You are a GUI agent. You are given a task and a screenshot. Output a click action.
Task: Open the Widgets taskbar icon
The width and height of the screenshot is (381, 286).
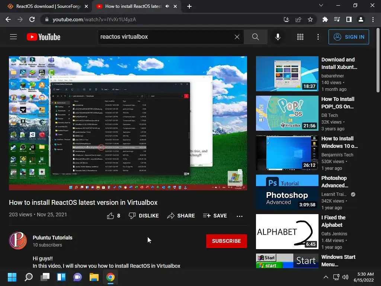point(61,277)
